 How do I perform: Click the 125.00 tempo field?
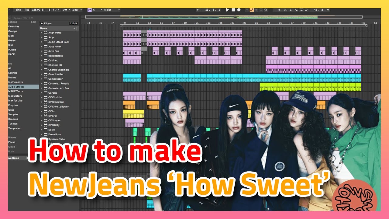[x=36, y=10]
